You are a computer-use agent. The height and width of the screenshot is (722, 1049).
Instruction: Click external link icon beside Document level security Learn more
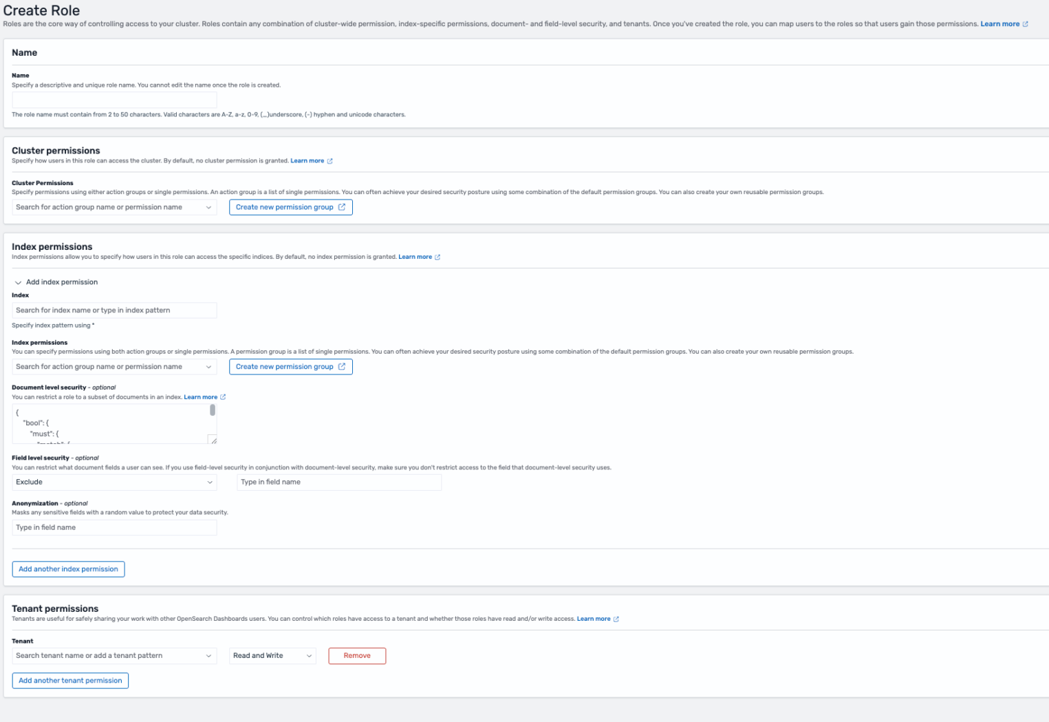click(223, 397)
